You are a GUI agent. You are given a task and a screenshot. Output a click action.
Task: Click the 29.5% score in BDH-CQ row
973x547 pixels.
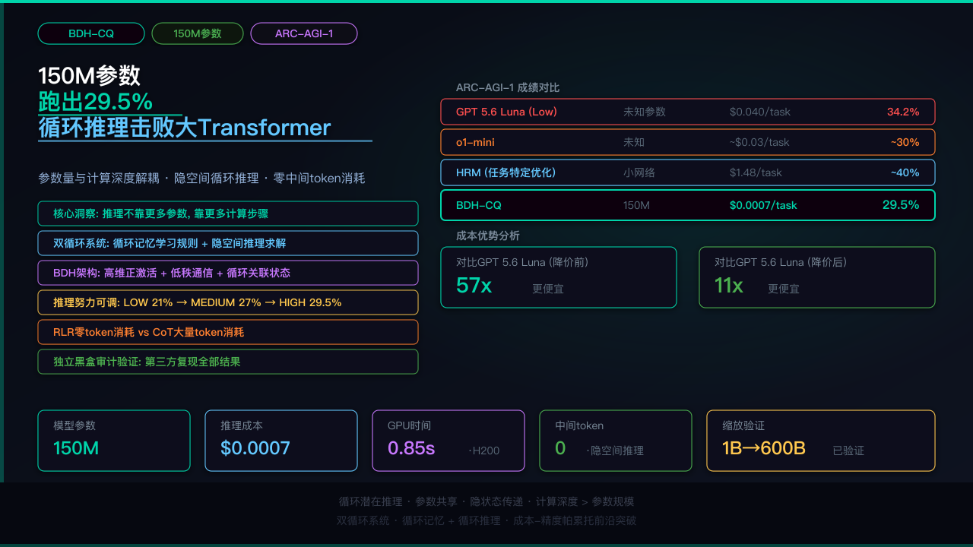[x=901, y=204]
